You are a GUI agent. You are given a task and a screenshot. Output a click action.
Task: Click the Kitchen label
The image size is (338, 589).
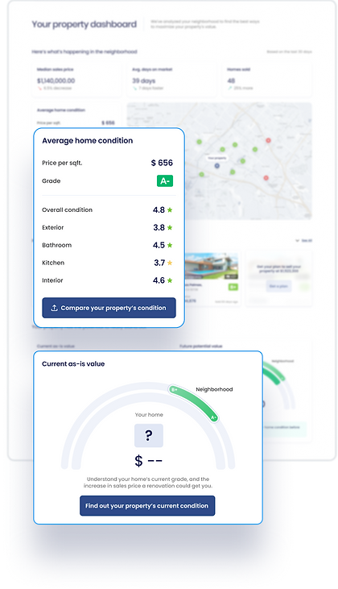pos(53,263)
